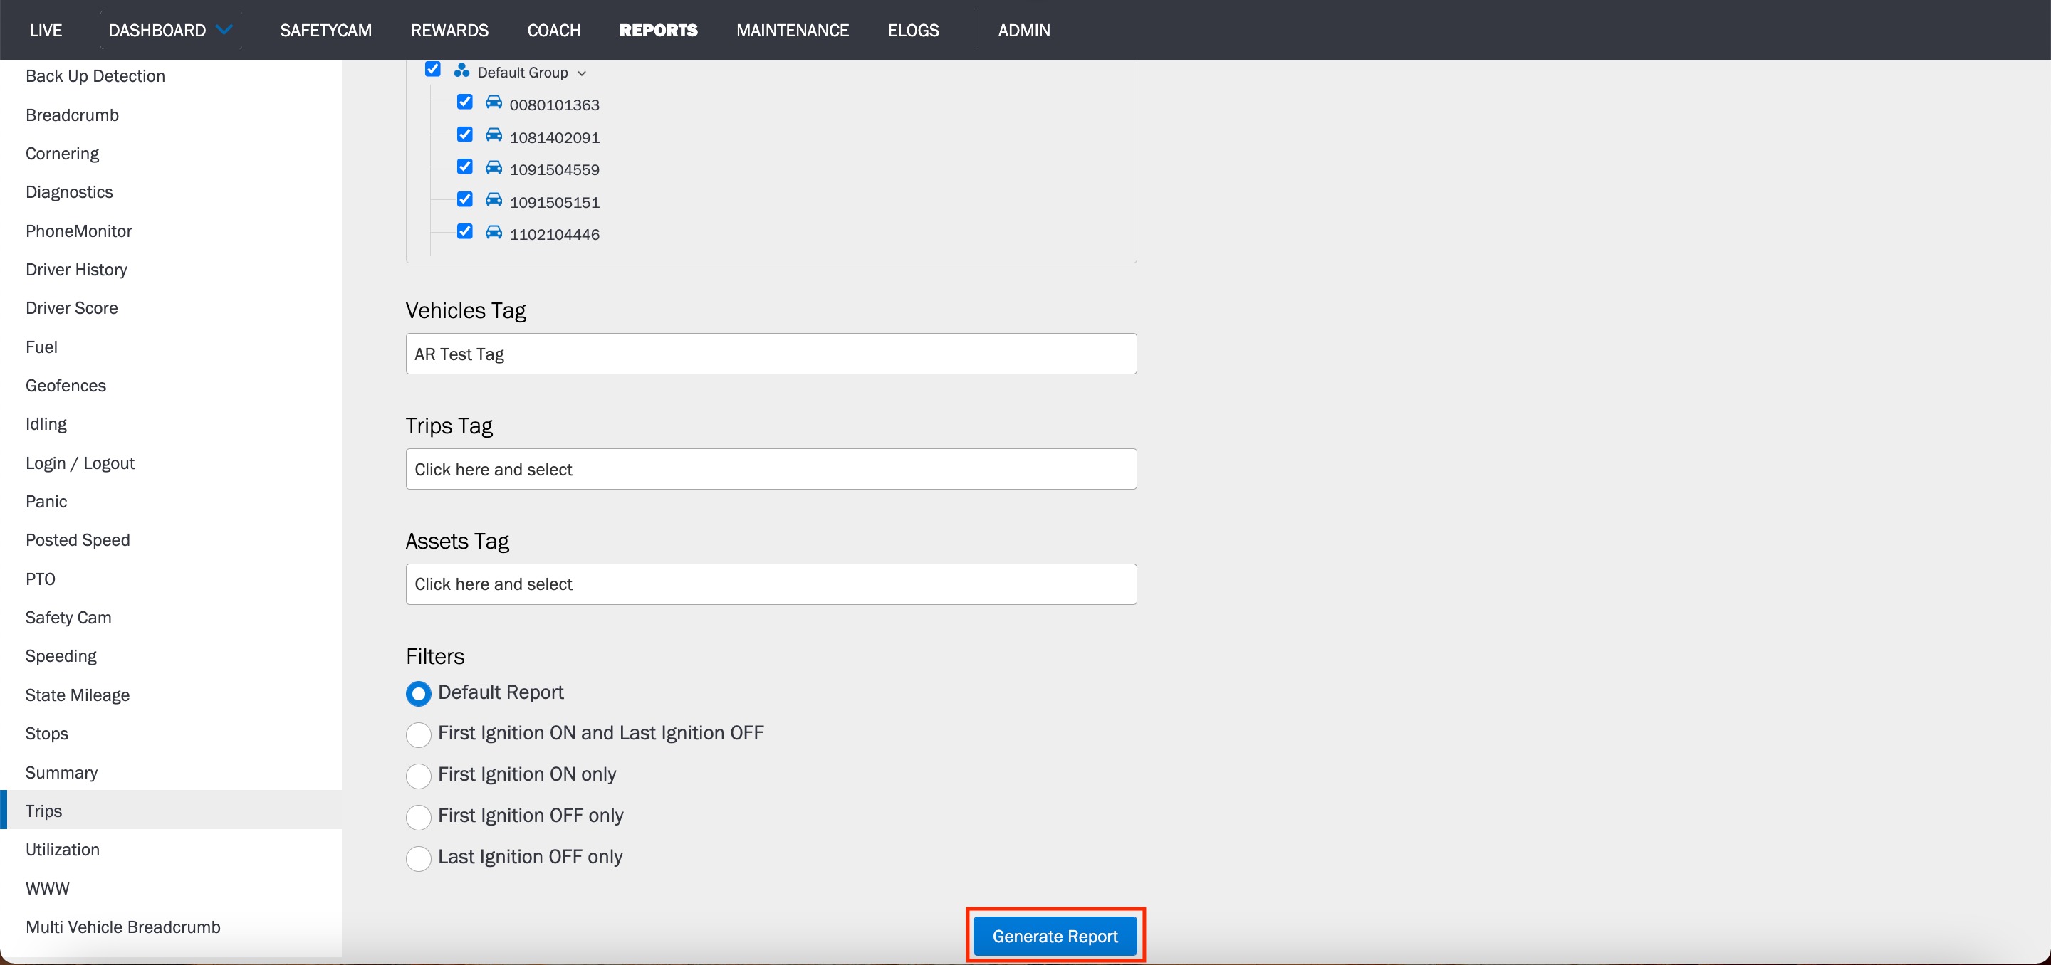
Task: Open the Dashboard dropdown arrow
Action: click(224, 29)
